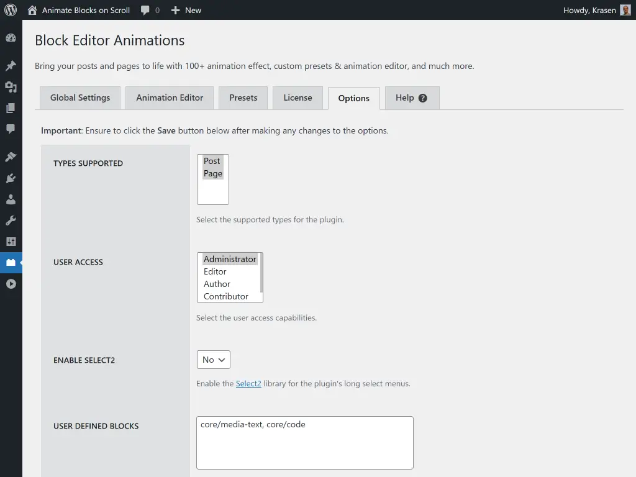Image resolution: width=636 pixels, height=477 pixels.
Task: Switch to the Animation Editor tab
Action: [x=169, y=98]
